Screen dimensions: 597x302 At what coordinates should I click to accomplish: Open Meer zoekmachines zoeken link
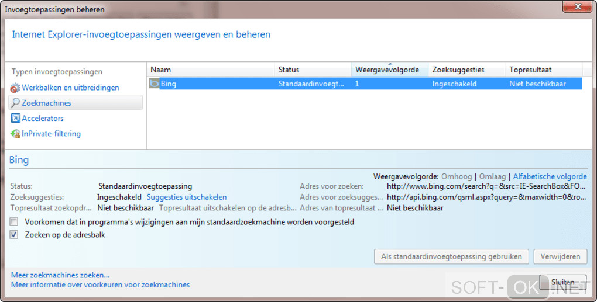[60, 275]
